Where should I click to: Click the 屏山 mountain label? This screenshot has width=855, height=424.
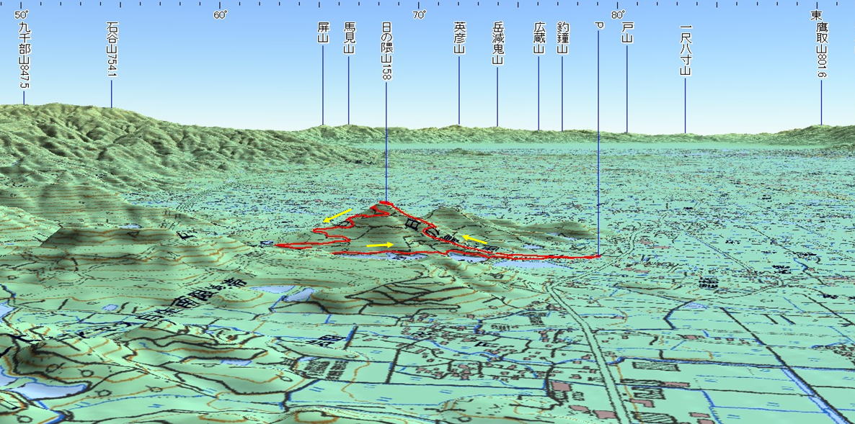tap(323, 32)
